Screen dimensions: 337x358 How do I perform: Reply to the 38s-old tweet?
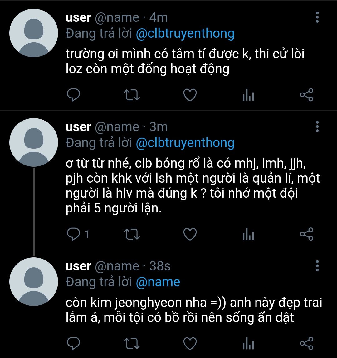(x=74, y=344)
